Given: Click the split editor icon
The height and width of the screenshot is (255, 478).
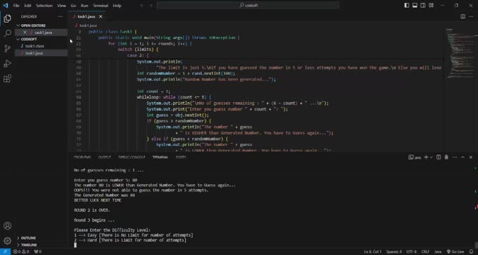Looking at the screenshot, I should pyautogui.click(x=463, y=16).
